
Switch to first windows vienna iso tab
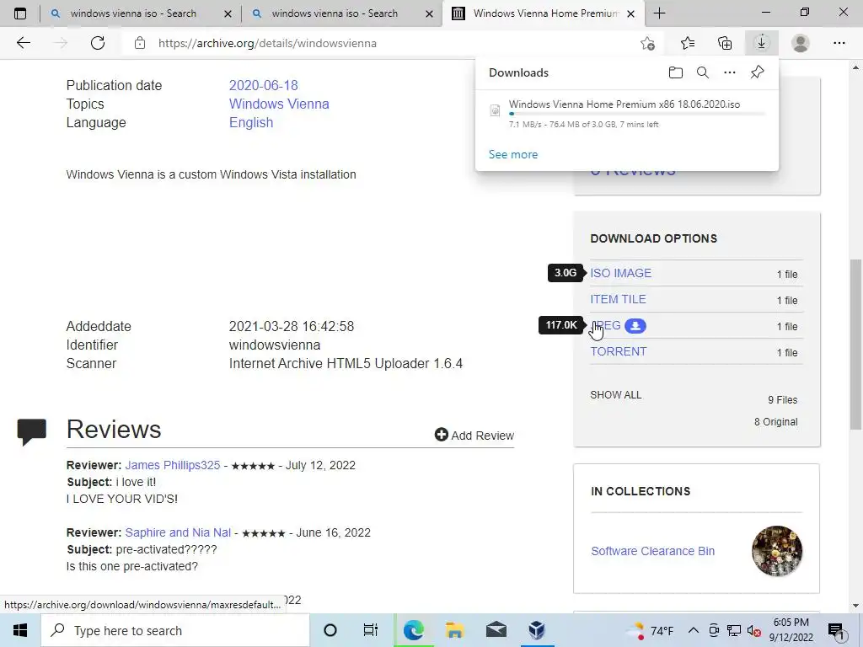[133, 13]
